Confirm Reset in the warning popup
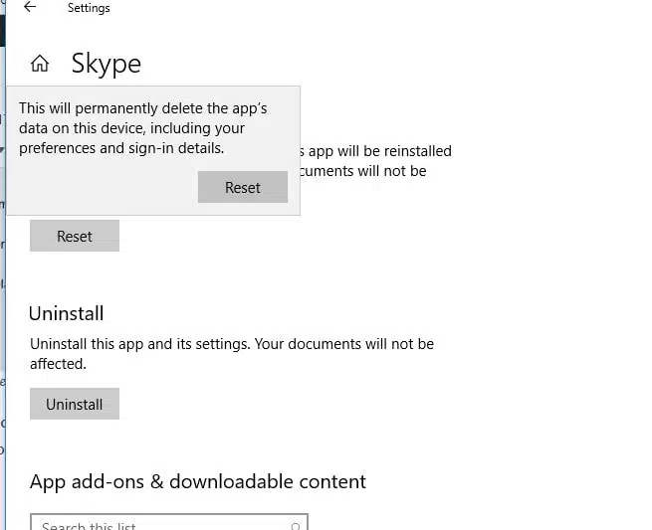652x530 pixels. pyautogui.click(x=243, y=187)
